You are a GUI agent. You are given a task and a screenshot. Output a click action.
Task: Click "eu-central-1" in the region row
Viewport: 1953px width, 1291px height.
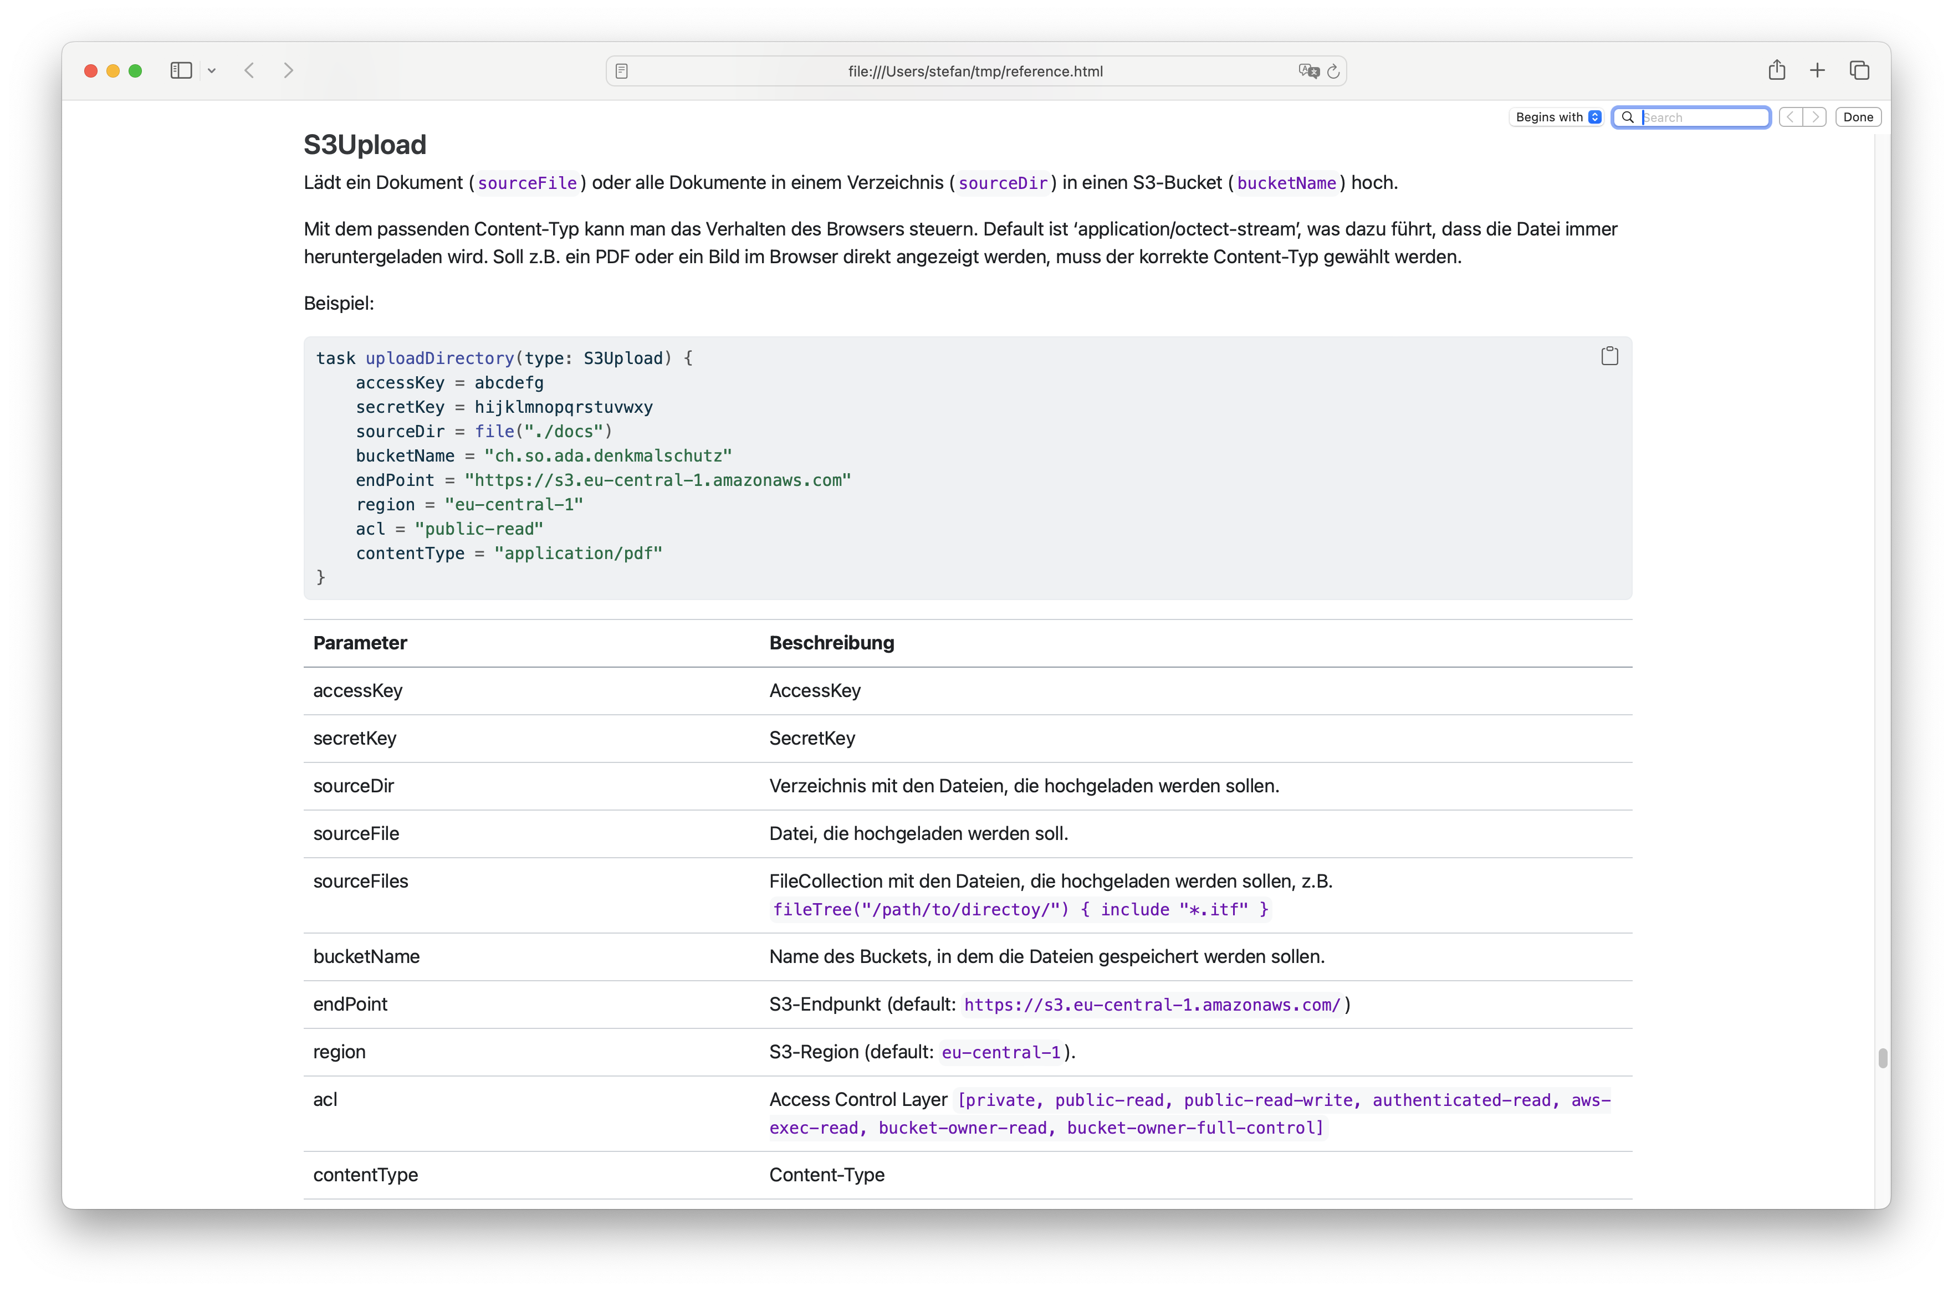pyautogui.click(x=1001, y=1053)
